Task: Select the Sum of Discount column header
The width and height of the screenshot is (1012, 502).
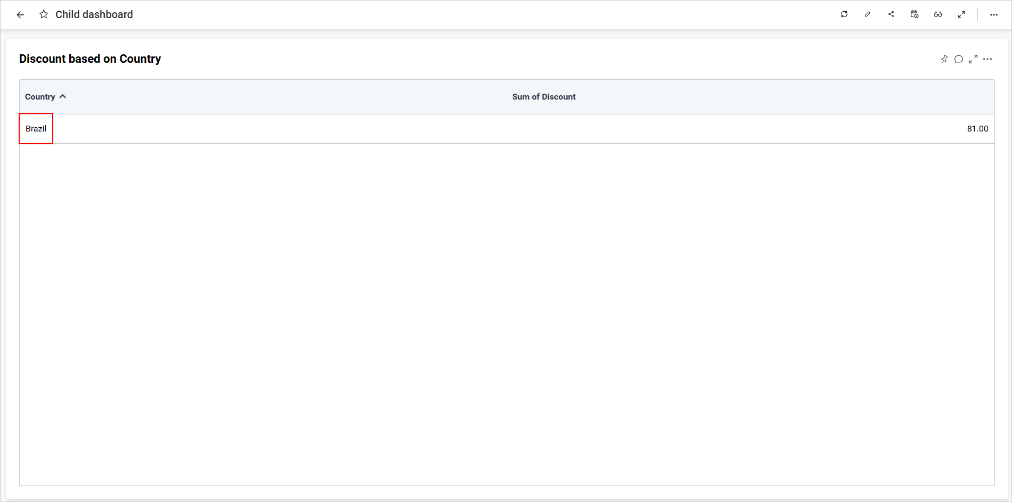Action: click(x=543, y=96)
